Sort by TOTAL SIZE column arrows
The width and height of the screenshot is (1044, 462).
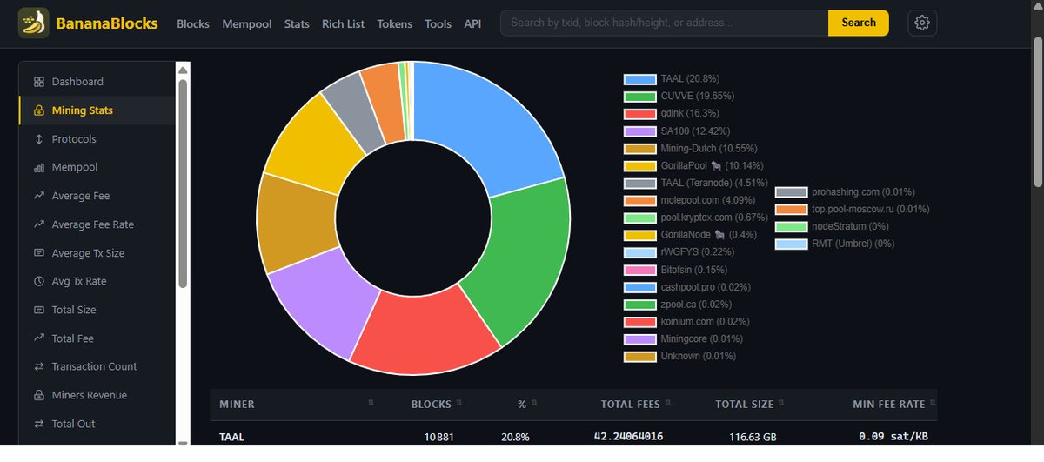(x=781, y=404)
